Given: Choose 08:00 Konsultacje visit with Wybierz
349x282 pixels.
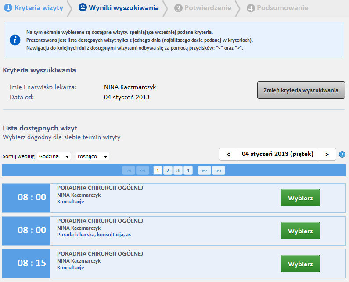Looking at the screenshot, I should (300, 198).
